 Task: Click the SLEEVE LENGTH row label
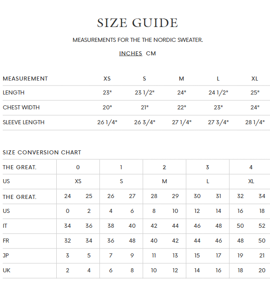pos(23,122)
